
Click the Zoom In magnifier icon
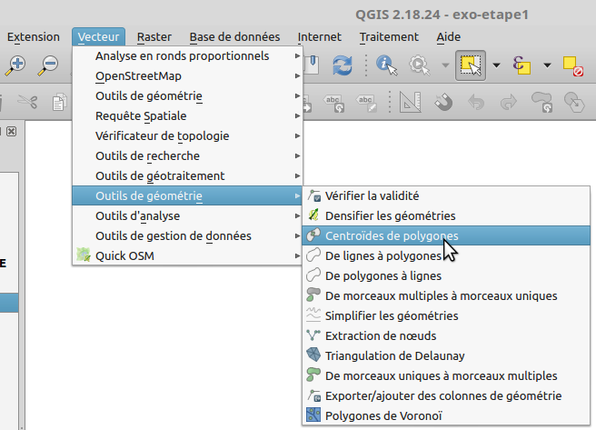pos(15,65)
